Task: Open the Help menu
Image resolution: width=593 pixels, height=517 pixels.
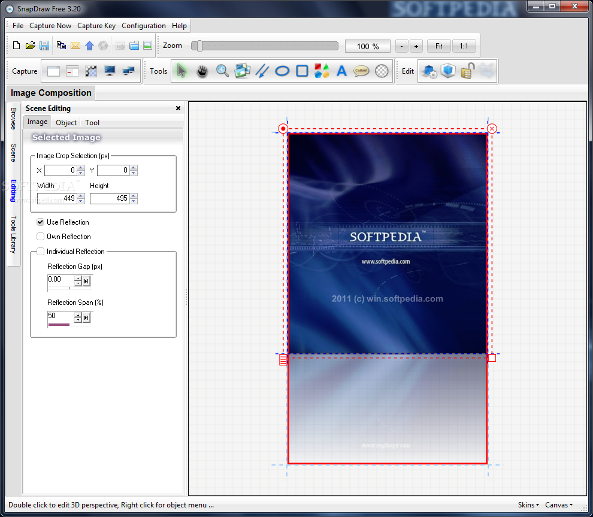Action: click(179, 26)
